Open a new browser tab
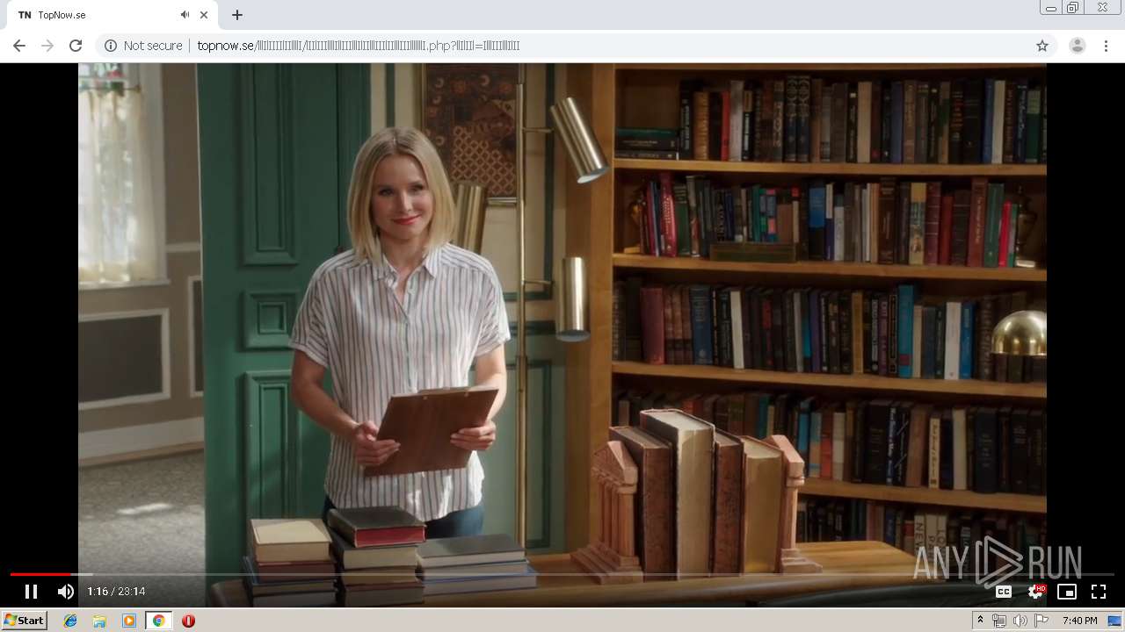This screenshot has width=1125, height=632. (x=237, y=15)
